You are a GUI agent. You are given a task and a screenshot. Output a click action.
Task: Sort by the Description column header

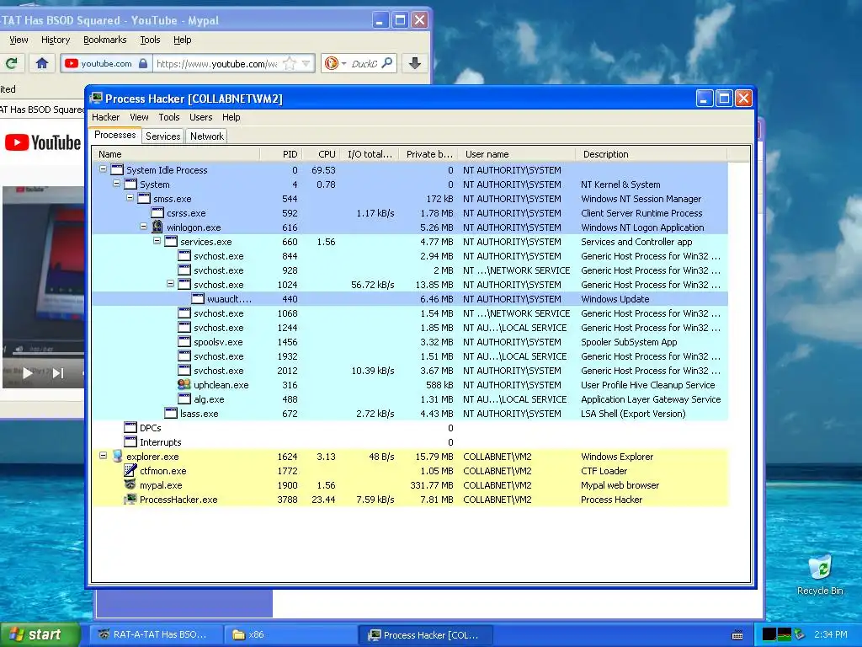[652, 154]
